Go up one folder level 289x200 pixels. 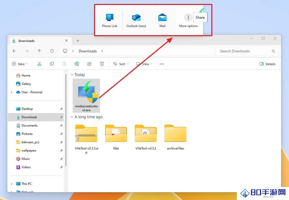coord(39,51)
